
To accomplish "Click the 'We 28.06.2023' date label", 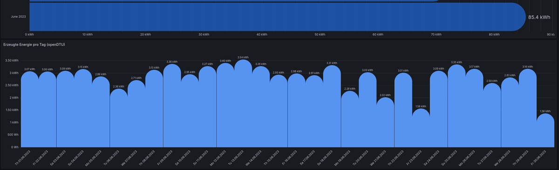I will click(502, 158).
